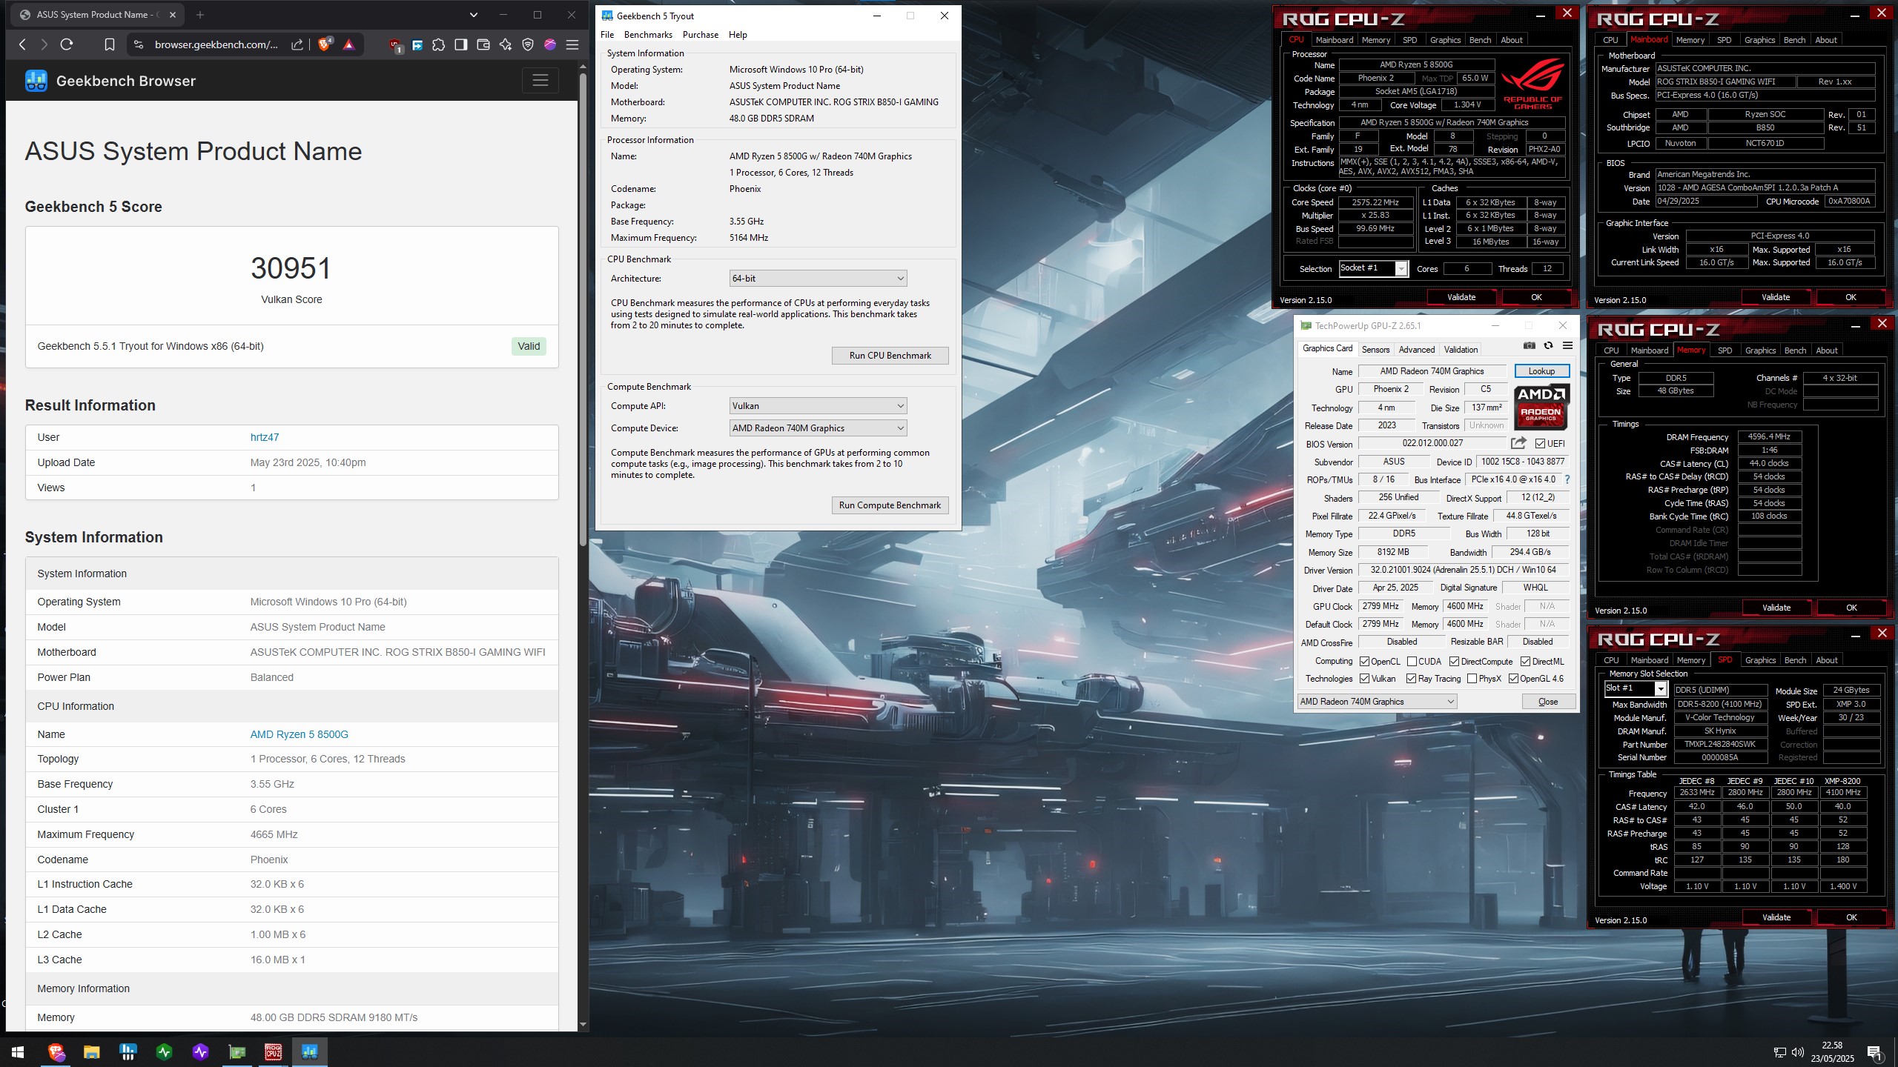Image resolution: width=1898 pixels, height=1067 pixels.
Task: Click the Geekbench Browser logo icon
Action: click(x=36, y=81)
